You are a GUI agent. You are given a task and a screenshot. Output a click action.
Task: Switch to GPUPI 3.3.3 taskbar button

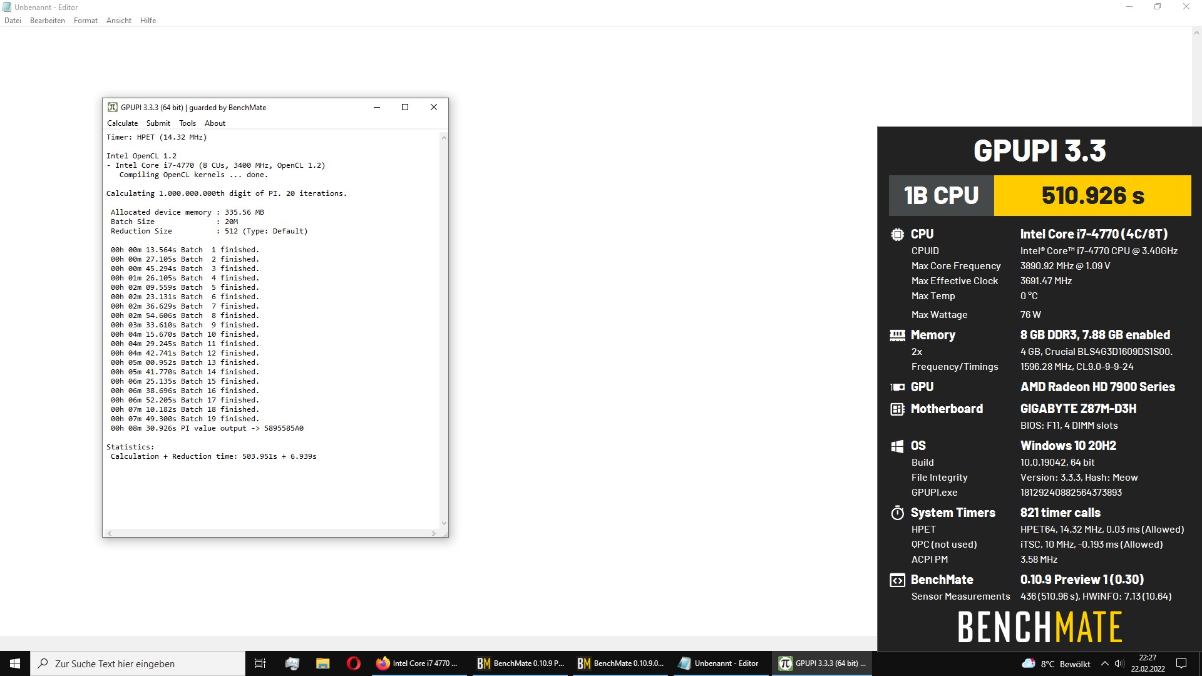[822, 663]
